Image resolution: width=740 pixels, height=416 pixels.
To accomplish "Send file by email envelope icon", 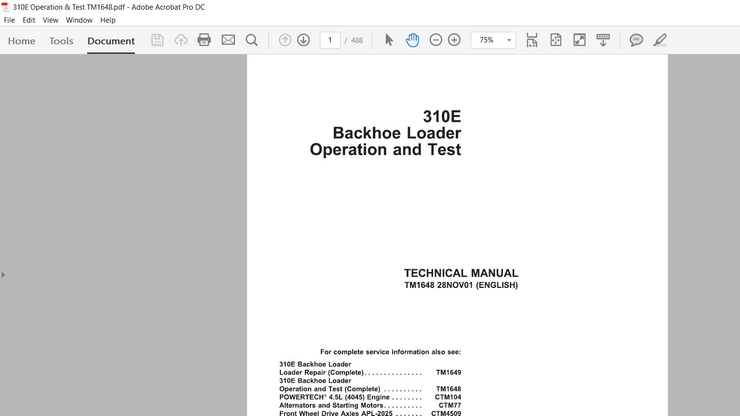I will (x=228, y=40).
